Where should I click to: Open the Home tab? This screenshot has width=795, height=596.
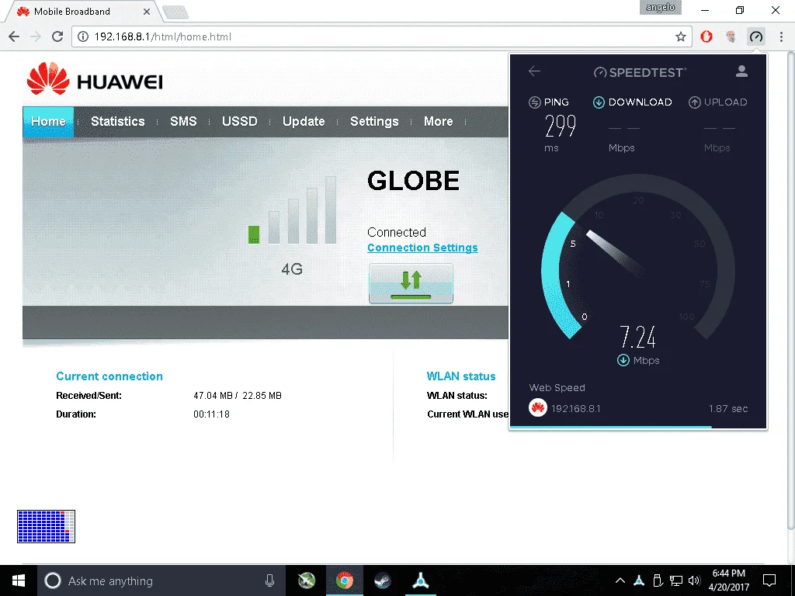click(x=48, y=122)
